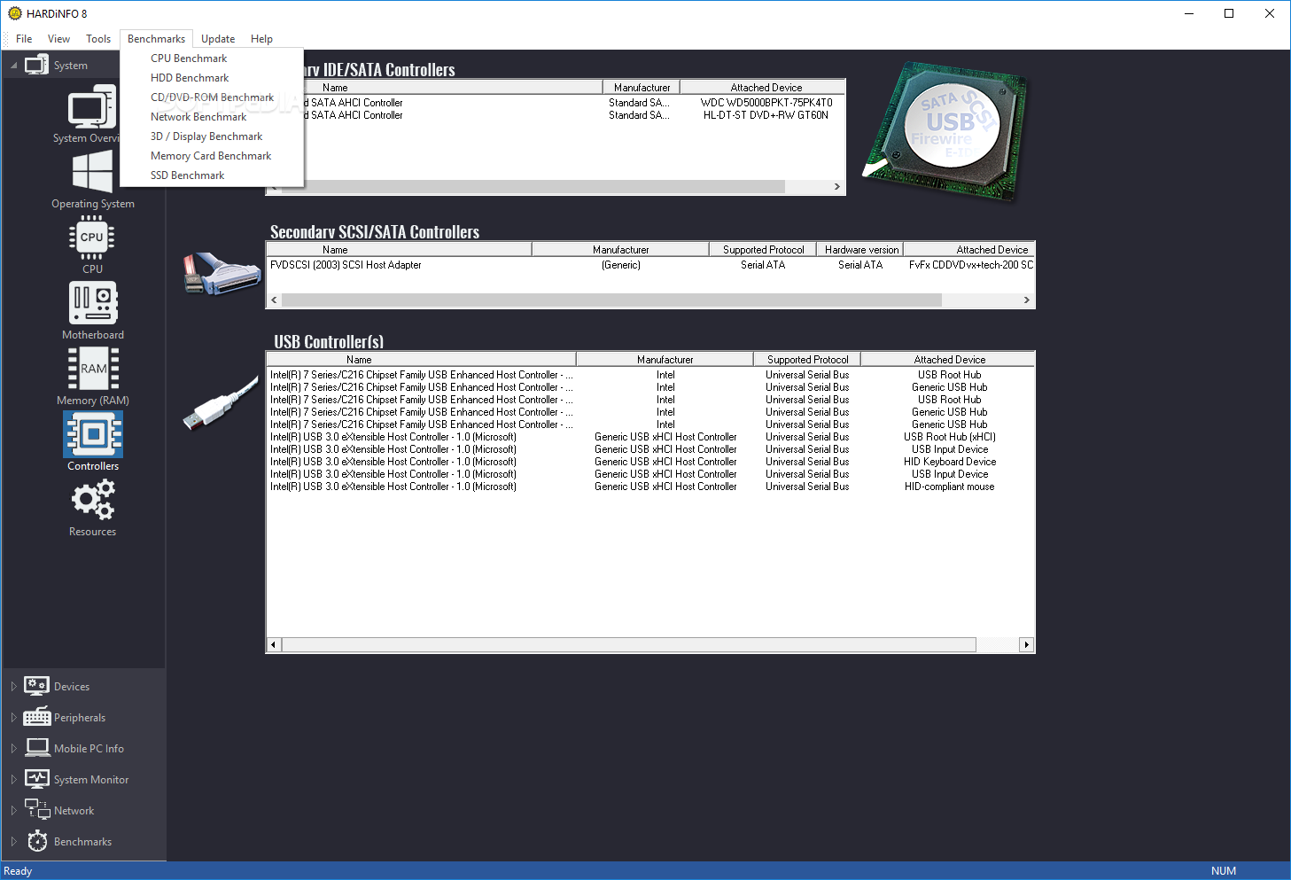
Task: Click NUM indicator in status bar
Action: point(1223,871)
